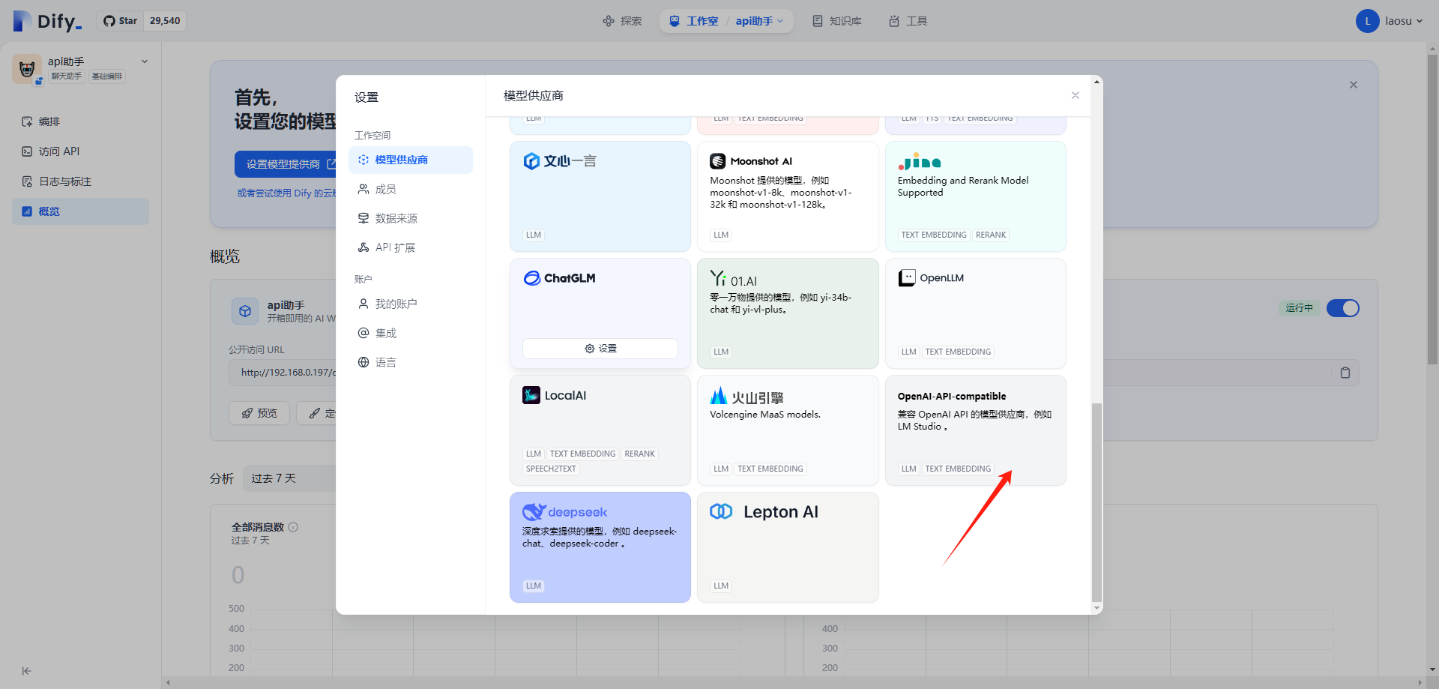1439x689 pixels.
Task: Toggle the 运行中 app switch
Action: [1342, 308]
